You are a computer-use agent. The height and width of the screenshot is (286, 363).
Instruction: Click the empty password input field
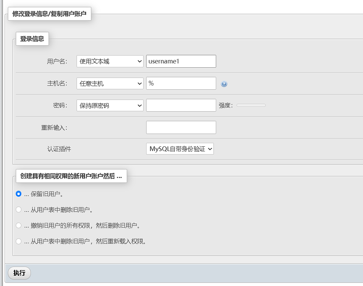pos(181,105)
